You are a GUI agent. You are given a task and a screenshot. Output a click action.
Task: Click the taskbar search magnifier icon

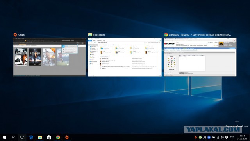pyautogui.click(x=13, y=137)
